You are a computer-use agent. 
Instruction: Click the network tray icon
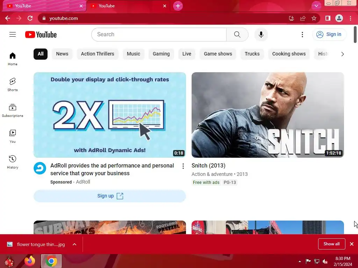(x=317, y=261)
